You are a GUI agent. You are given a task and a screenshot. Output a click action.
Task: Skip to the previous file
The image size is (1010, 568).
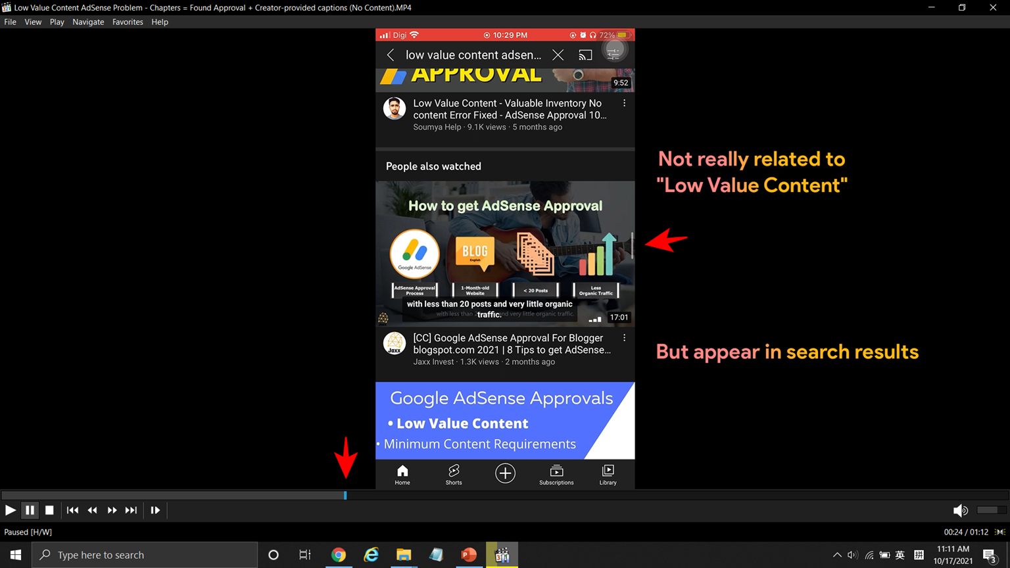tap(73, 510)
